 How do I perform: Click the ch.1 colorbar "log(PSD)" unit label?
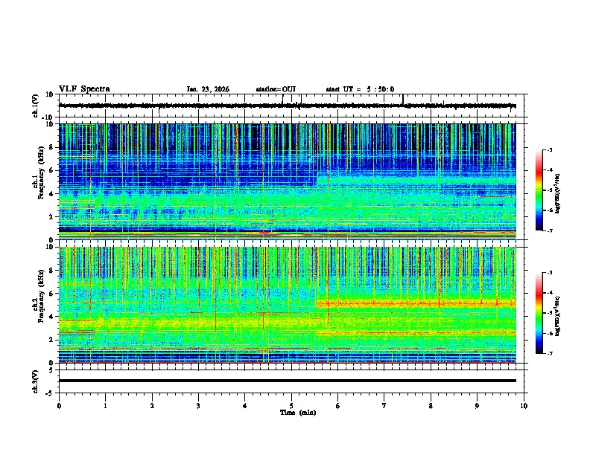click(x=558, y=193)
